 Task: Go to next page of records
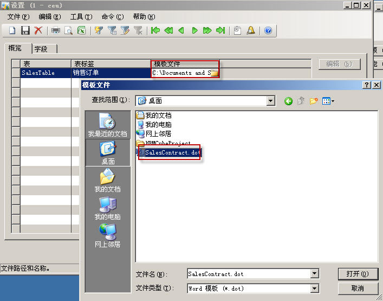[x=207, y=30]
